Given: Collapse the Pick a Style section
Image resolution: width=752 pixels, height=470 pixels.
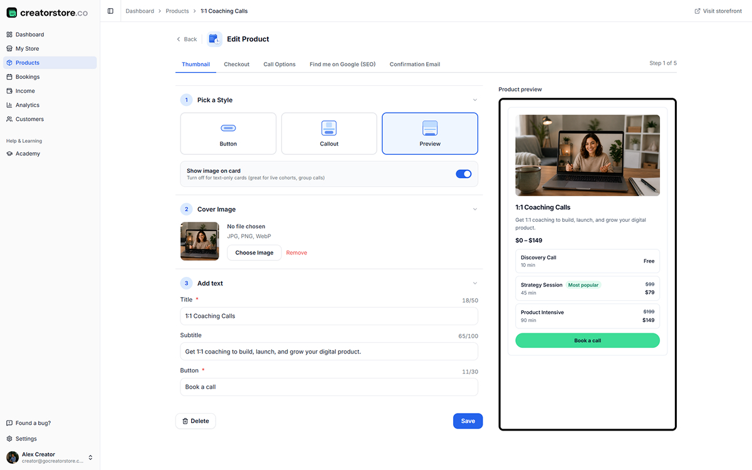Looking at the screenshot, I should 475,100.
